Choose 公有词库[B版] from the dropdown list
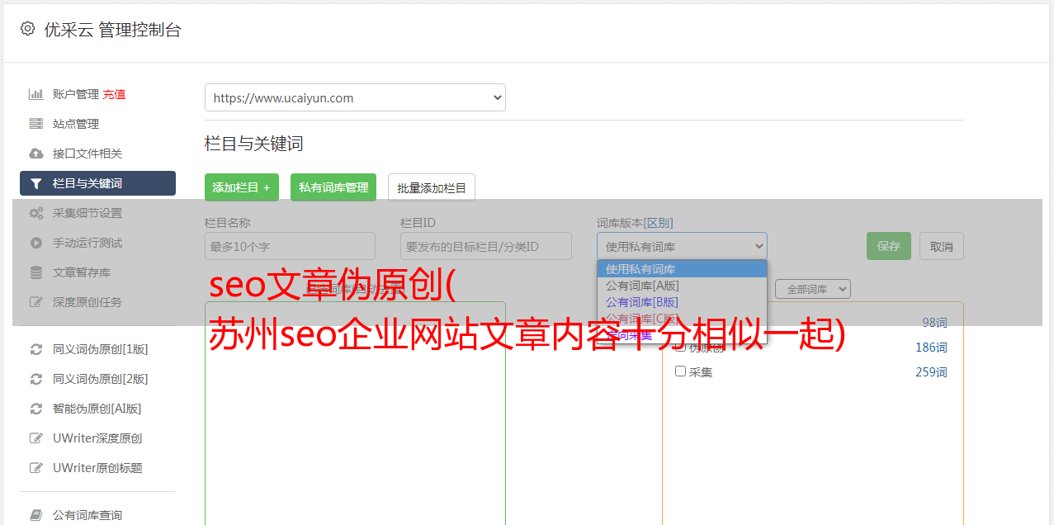This screenshot has width=1054, height=525. [682, 302]
